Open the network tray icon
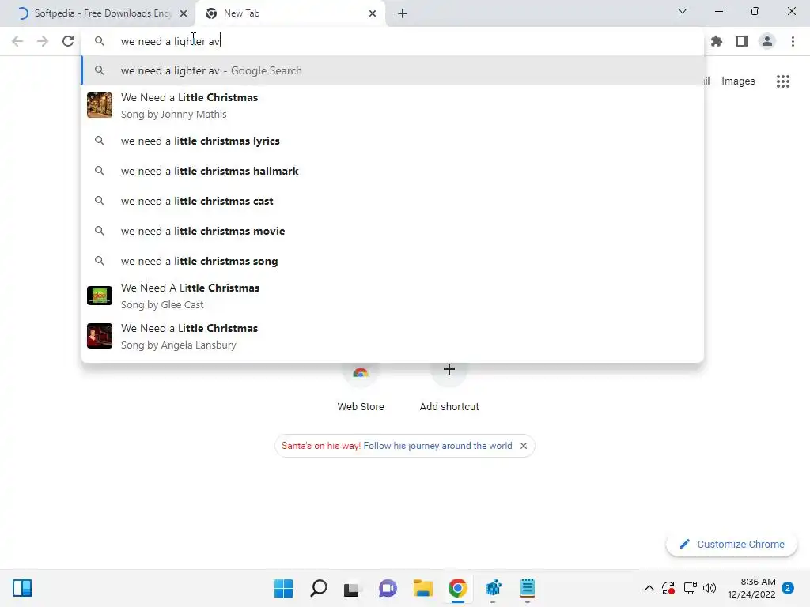810x607 pixels. point(690,588)
